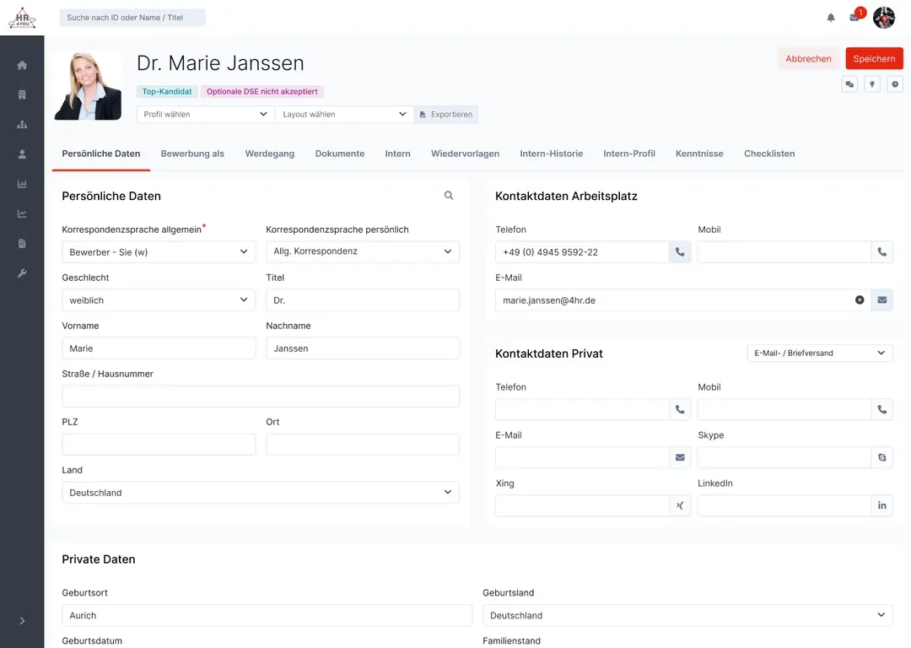Click the building company icon in sidebar
This screenshot has width=911, height=648.
point(22,95)
